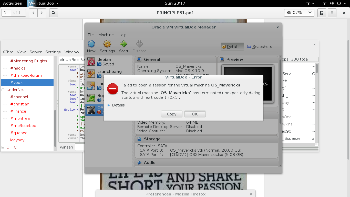Click the red error stop icon
Screen dimensions: 350x197
pyautogui.click(x=113, y=89)
